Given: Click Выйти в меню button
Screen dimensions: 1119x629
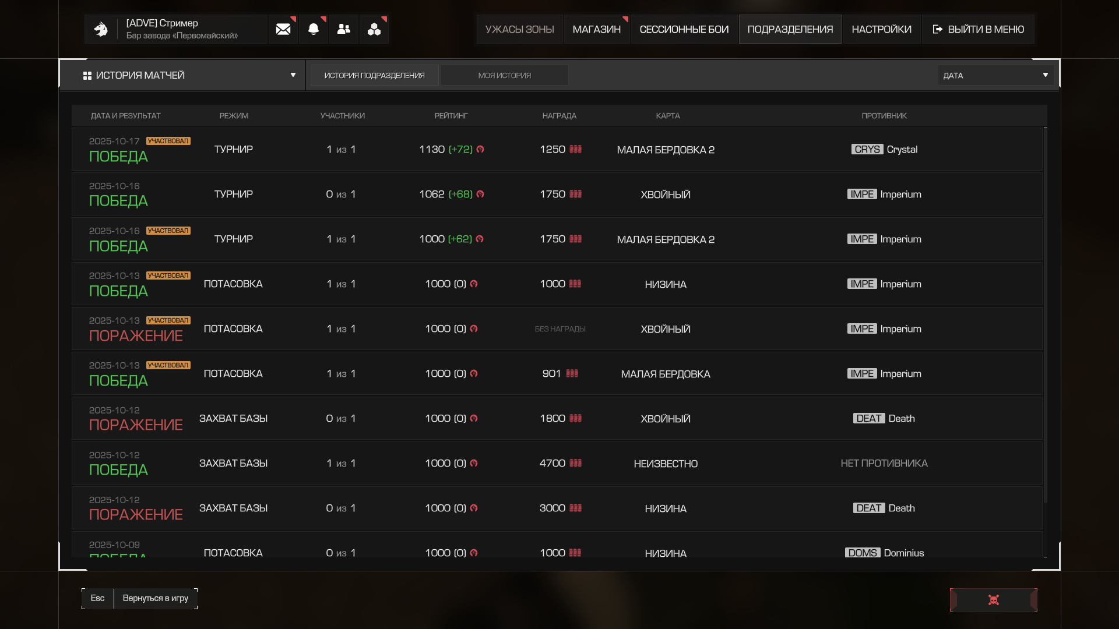Looking at the screenshot, I should (x=978, y=29).
